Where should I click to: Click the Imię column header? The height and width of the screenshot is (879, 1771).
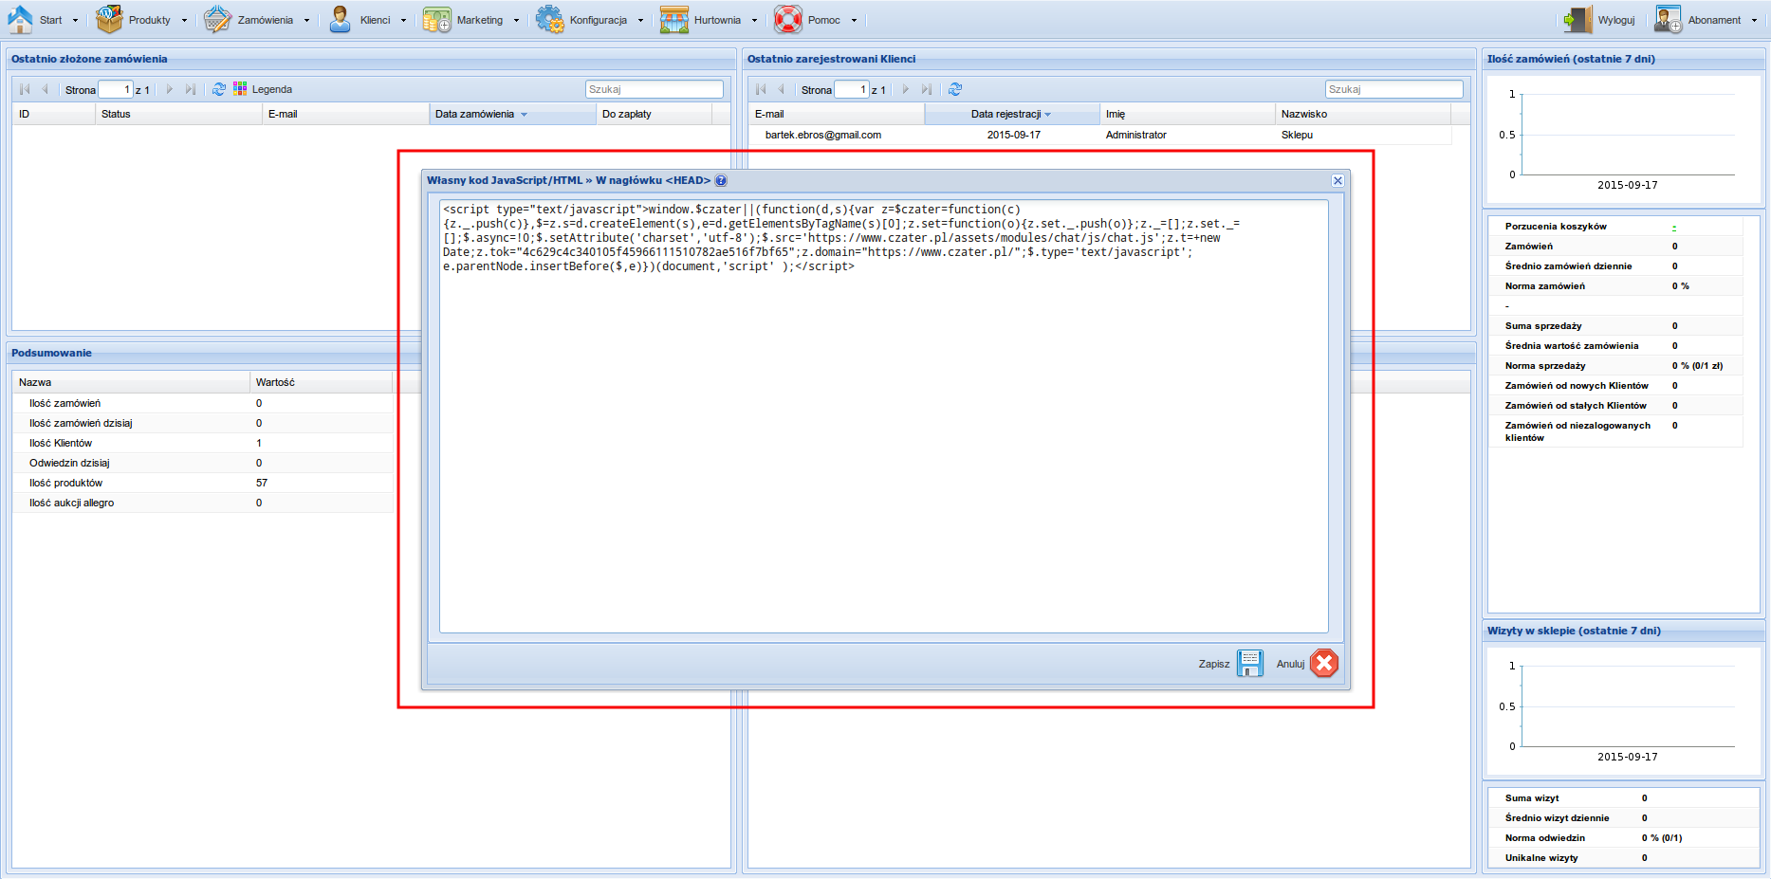point(1188,114)
